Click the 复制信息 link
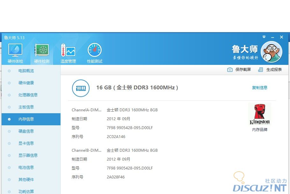This screenshot has height=194, width=290. tap(260, 88)
